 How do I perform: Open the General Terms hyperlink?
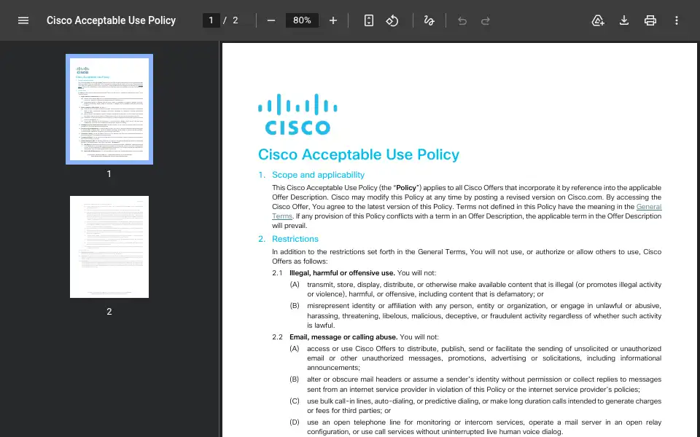point(649,206)
